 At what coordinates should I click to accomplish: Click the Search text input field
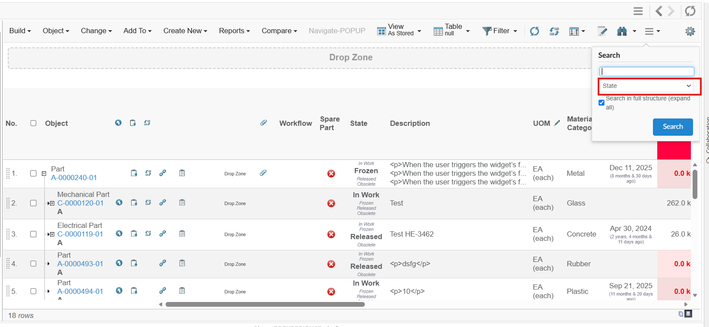[646, 72]
